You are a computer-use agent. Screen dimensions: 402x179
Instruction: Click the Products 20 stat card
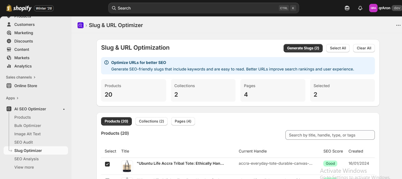(x=134, y=90)
